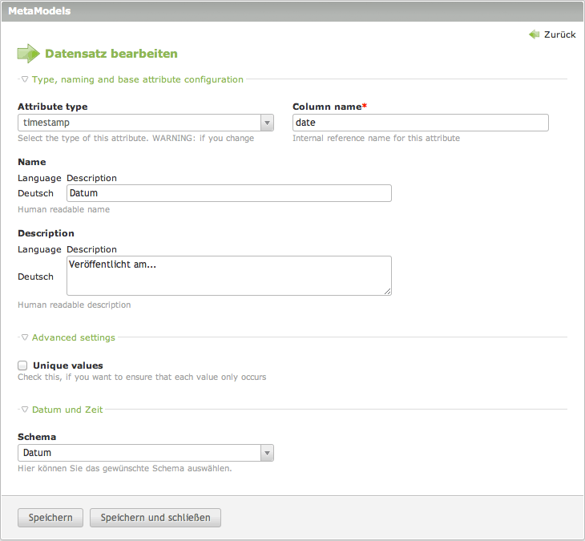
Task: Click the large green arrow beside Datensatz bearbeiten
Action: point(28,54)
